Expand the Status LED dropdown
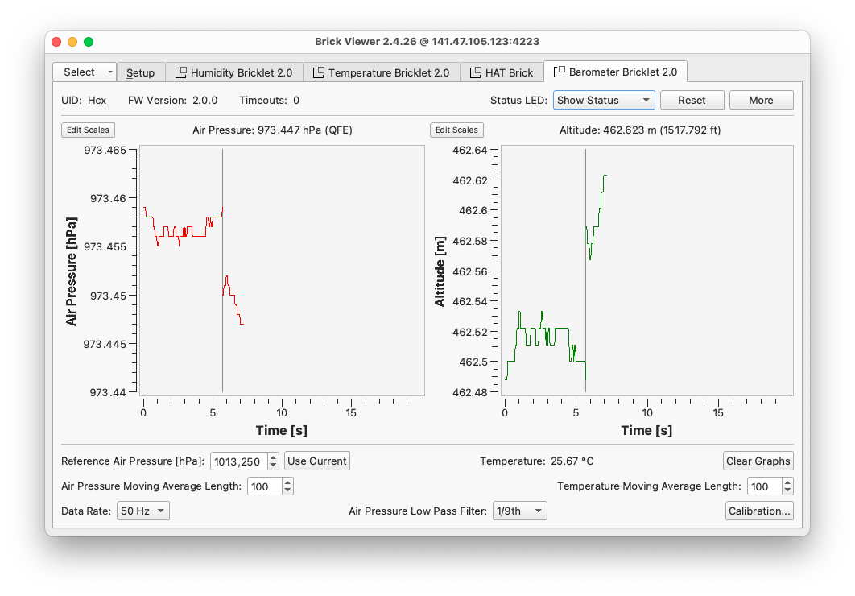The height and width of the screenshot is (596, 855). click(603, 100)
